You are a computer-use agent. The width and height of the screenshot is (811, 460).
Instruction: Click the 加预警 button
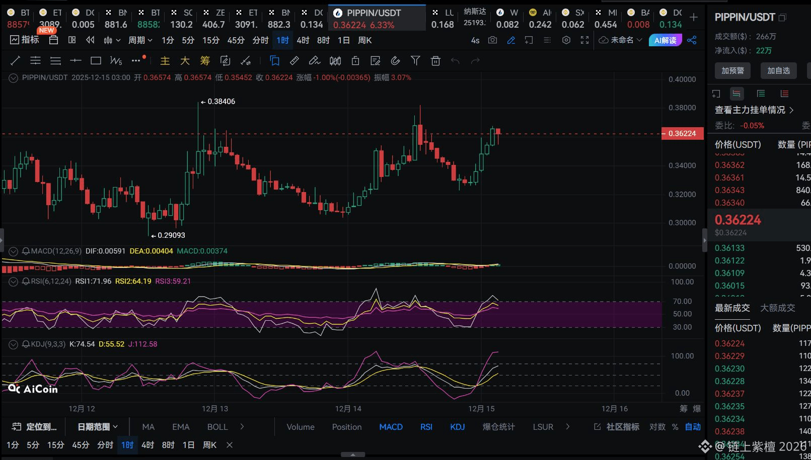tap(732, 71)
